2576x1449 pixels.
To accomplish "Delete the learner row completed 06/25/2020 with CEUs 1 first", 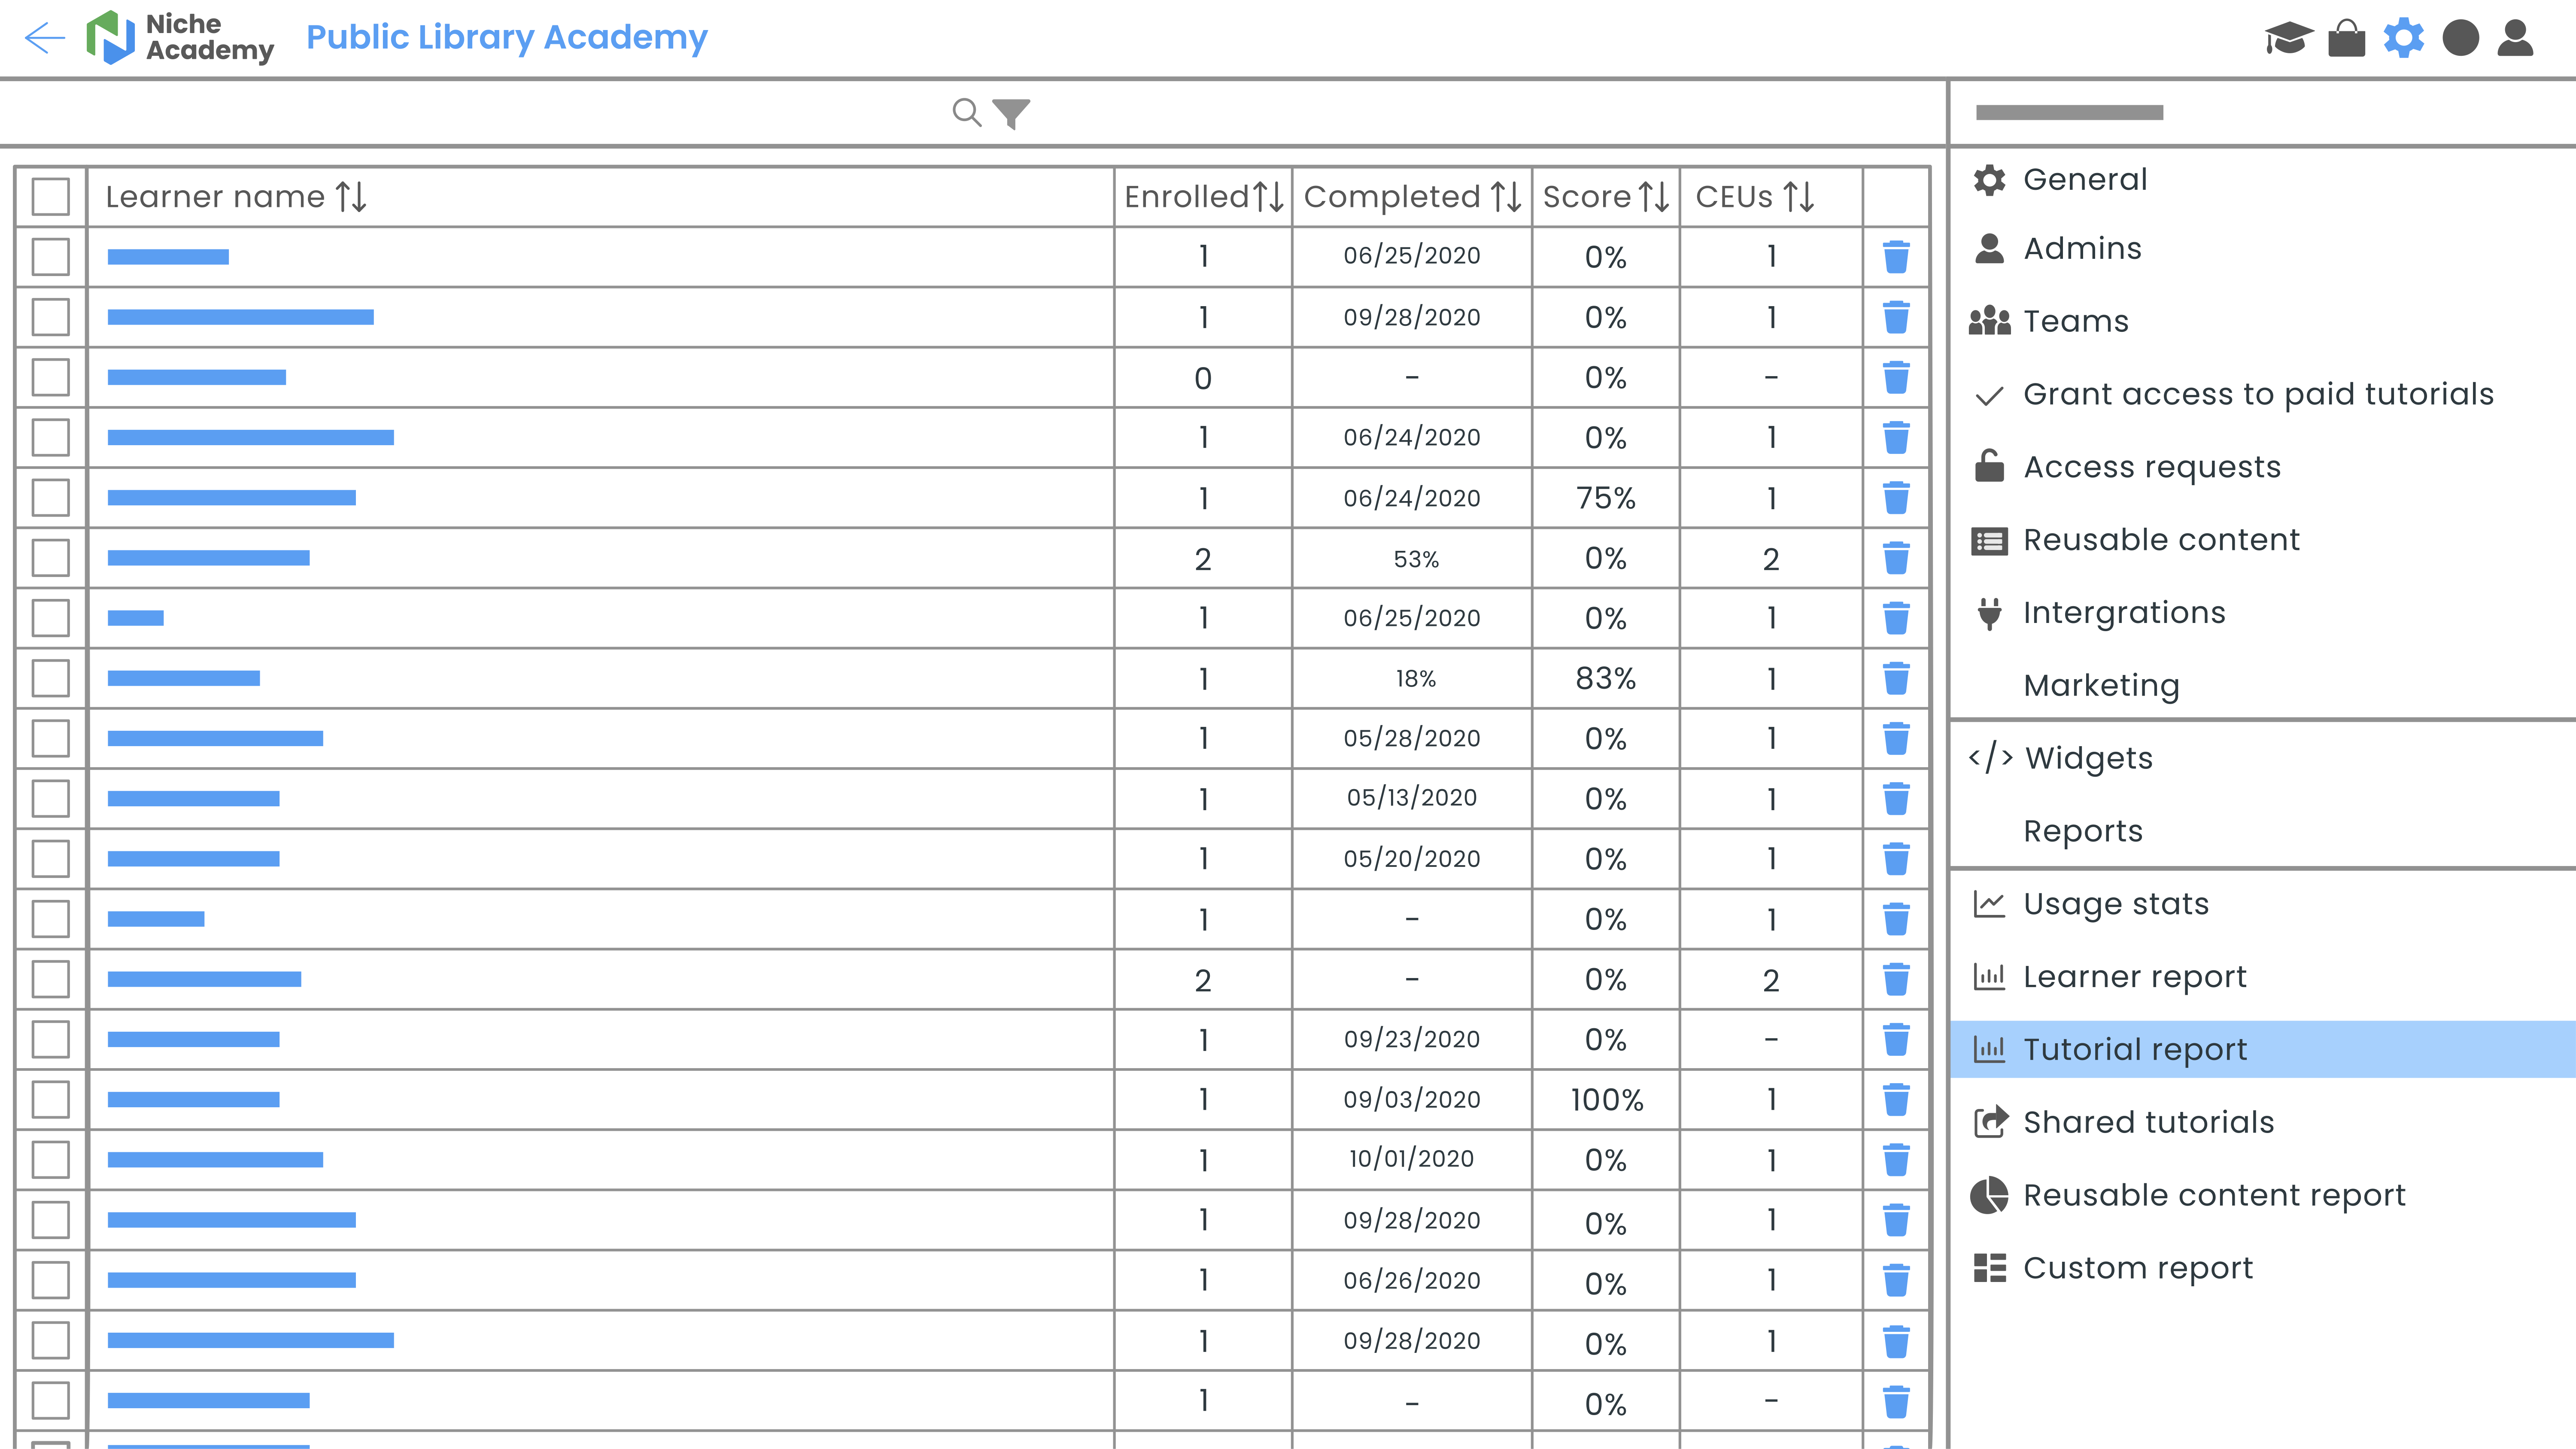I will coord(1896,257).
